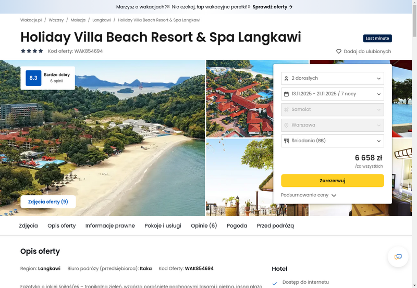Click the blue 8.3 rating badge
Viewport: 417px width, 288px height.
[x=33, y=78]
